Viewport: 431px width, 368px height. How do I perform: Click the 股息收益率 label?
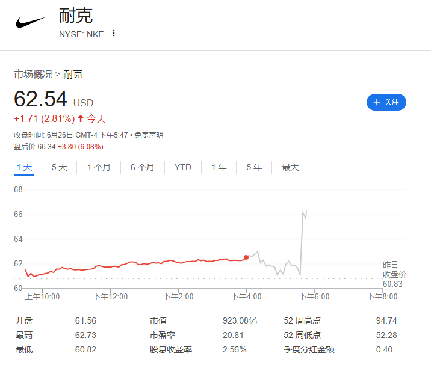coord(171,349)
